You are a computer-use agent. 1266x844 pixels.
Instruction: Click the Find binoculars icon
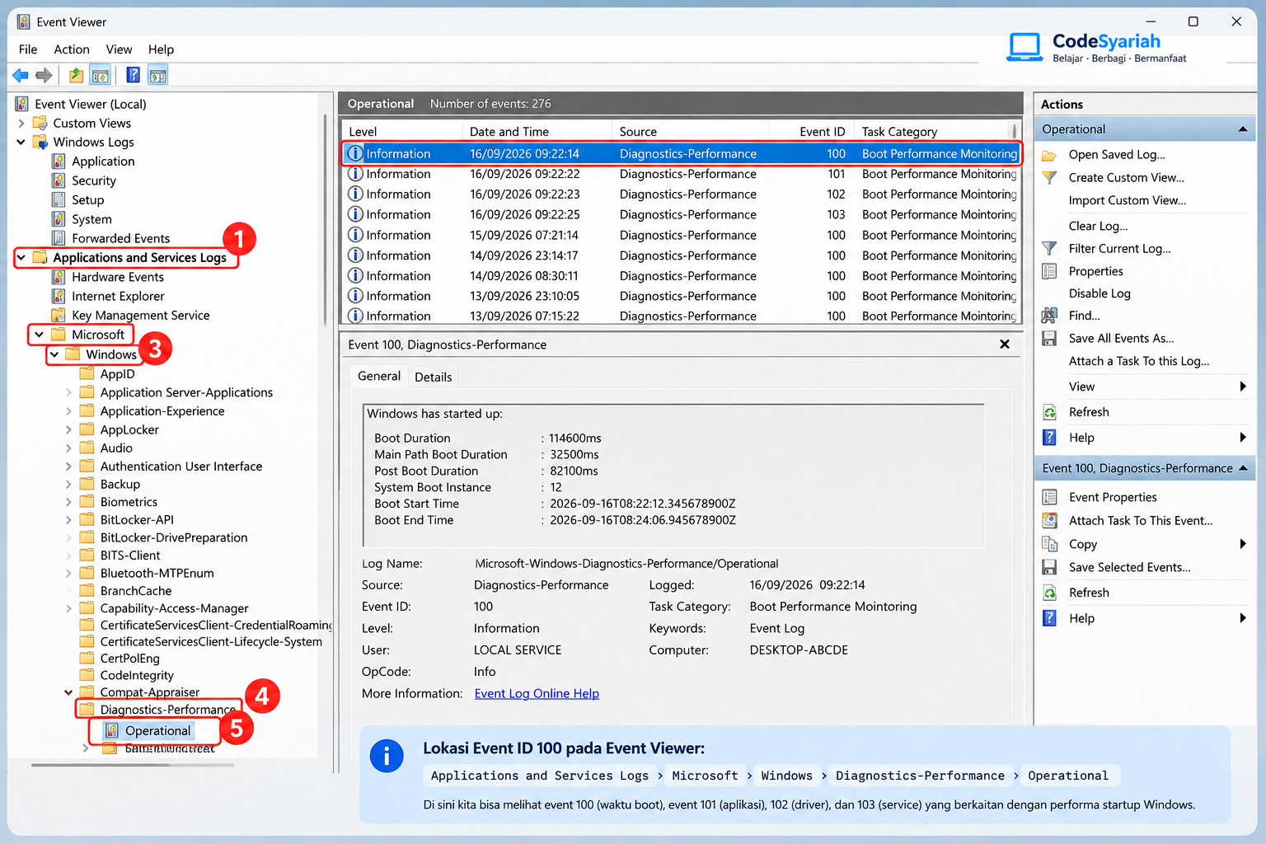point(1049,316)
